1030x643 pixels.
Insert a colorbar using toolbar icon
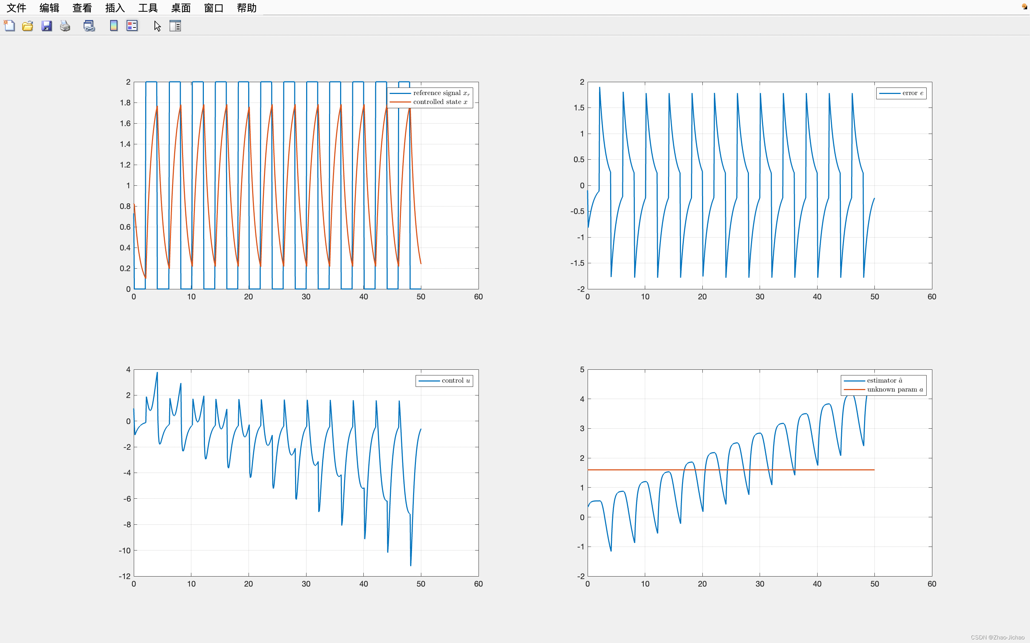coord(114,26)
